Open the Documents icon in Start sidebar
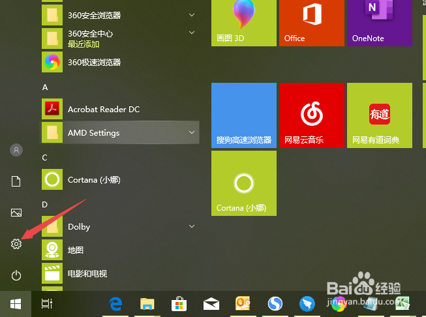The image size is (426, 317). 16,181
